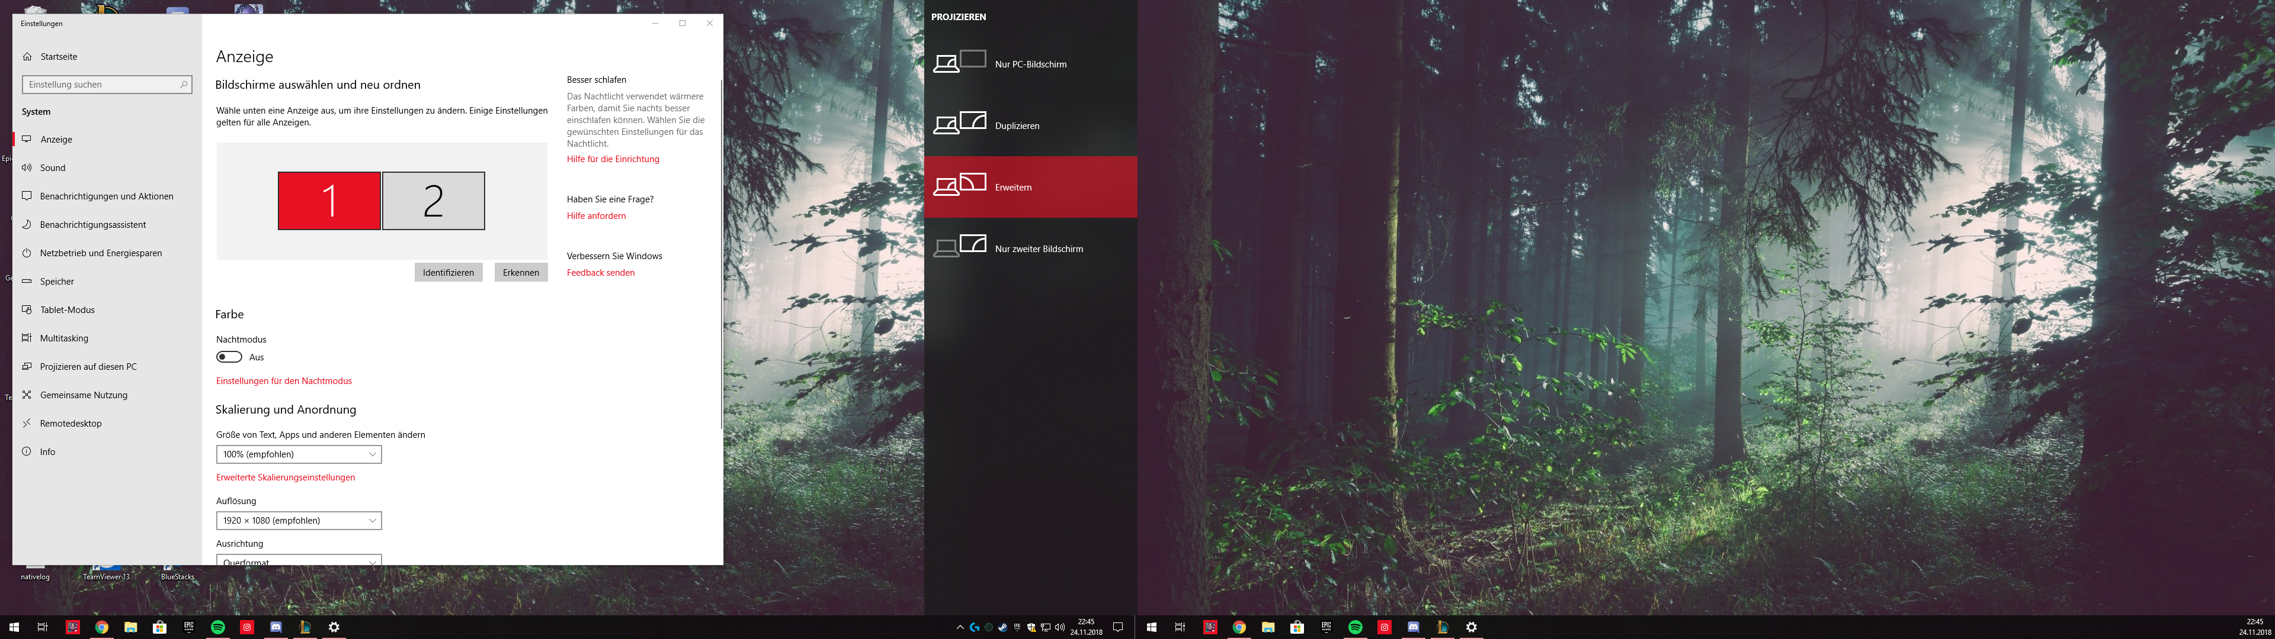This screenshot has width=2275, height=639.
Task: Click the Identifizieren button
Action: click(x=448, y=273)
